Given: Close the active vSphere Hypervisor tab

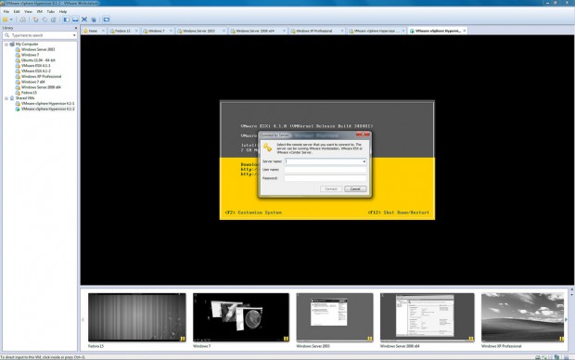Looking at the screenshot, I should [465, 31].
